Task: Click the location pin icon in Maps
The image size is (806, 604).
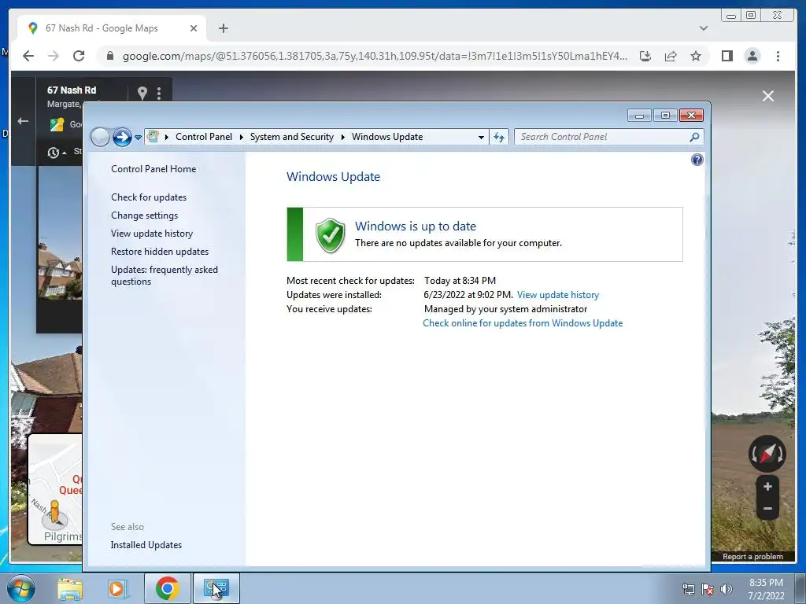Action: [142, 93]
